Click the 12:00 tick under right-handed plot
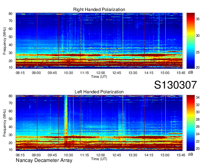This screenshot has width=203, height=164. [101, 73]
